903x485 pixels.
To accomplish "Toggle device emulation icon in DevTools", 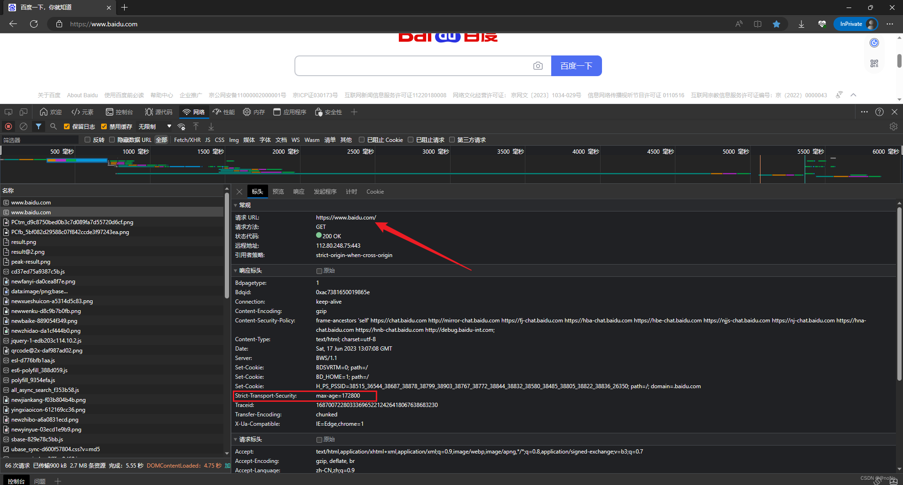I will 24,112.
